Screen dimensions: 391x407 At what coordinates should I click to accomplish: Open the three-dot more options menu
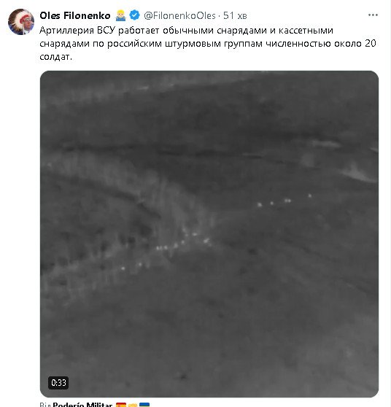(373, 15)
